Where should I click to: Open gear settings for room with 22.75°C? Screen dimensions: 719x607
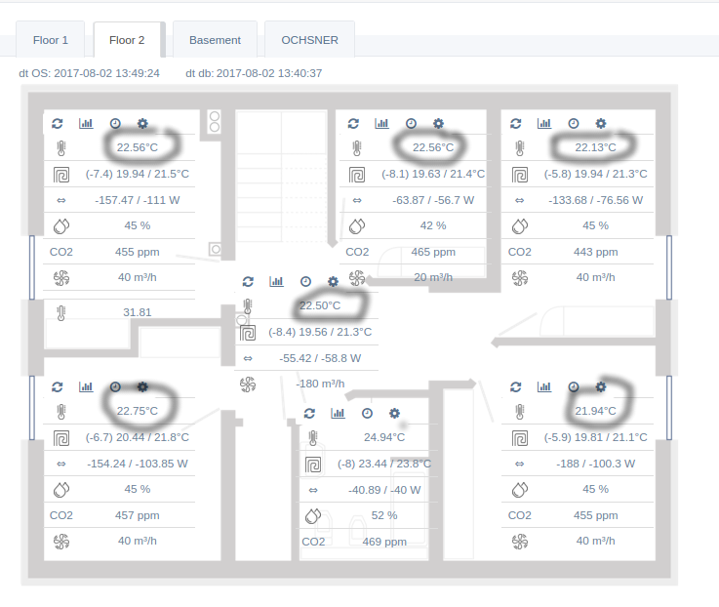coord(142,386)
